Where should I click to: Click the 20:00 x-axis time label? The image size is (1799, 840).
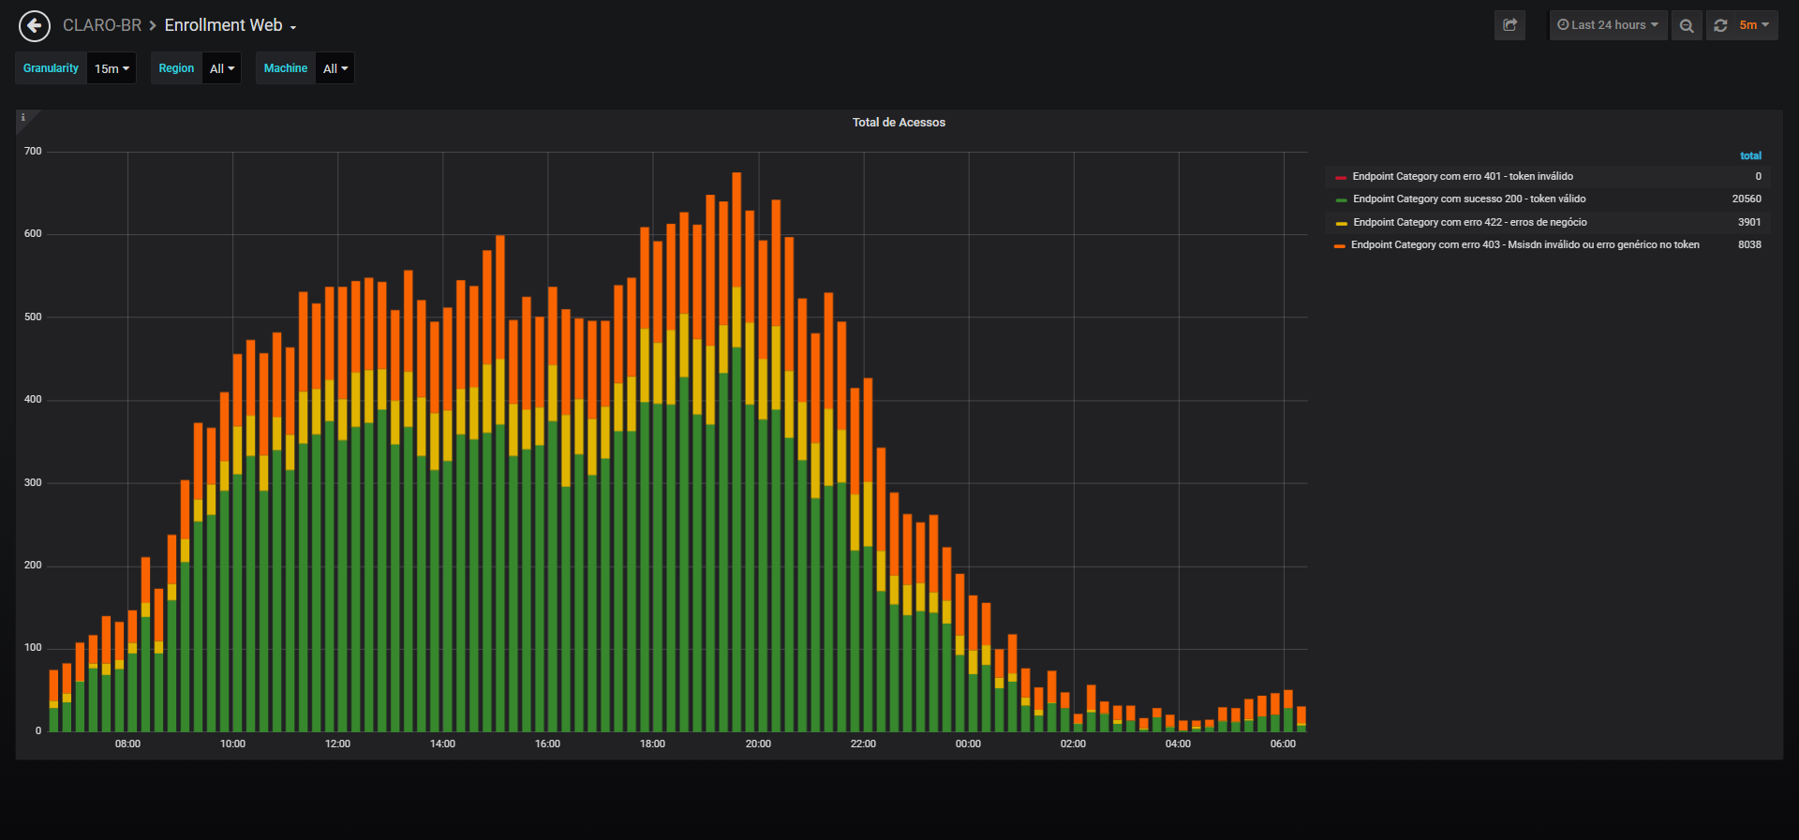(758, 744)
